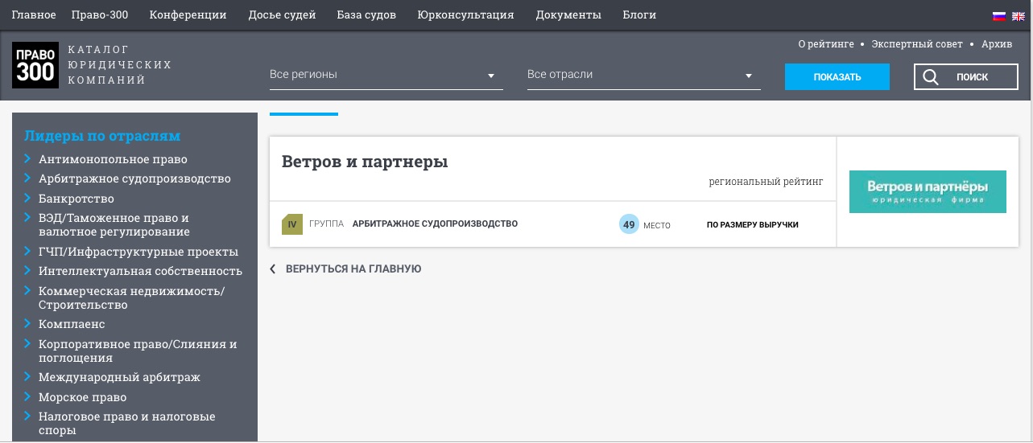The width and height of the screenshot is (1033, 443).
Task: Open Международный арбитраж category
Action: pyautogui.click(x=119, y=377)
